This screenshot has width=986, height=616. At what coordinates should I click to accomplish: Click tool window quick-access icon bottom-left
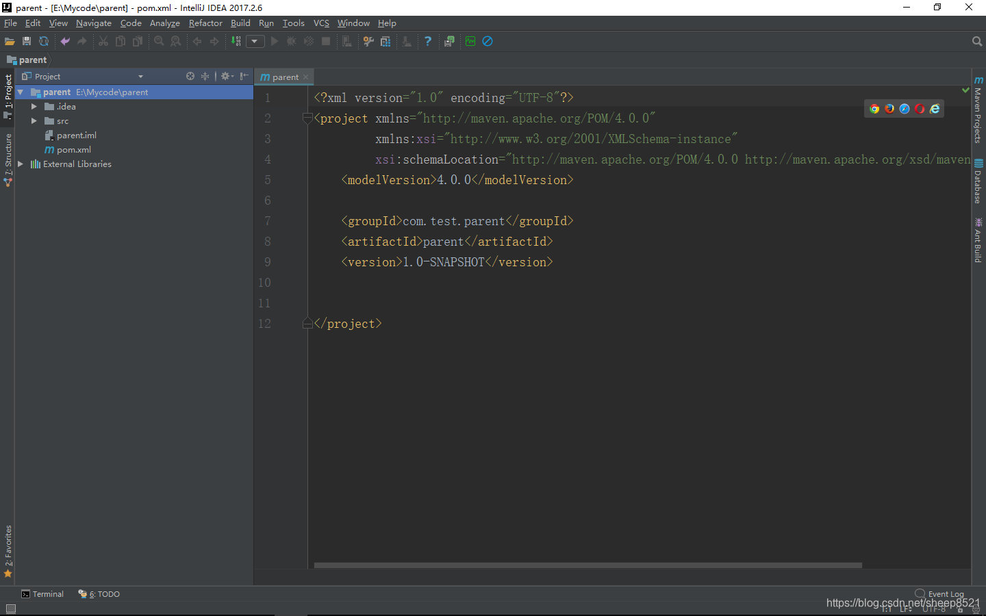click(10, 608)
